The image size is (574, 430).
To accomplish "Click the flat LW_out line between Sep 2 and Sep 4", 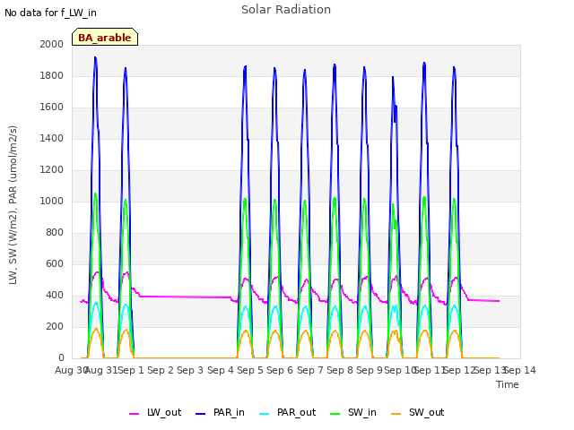I will (186, 297).
